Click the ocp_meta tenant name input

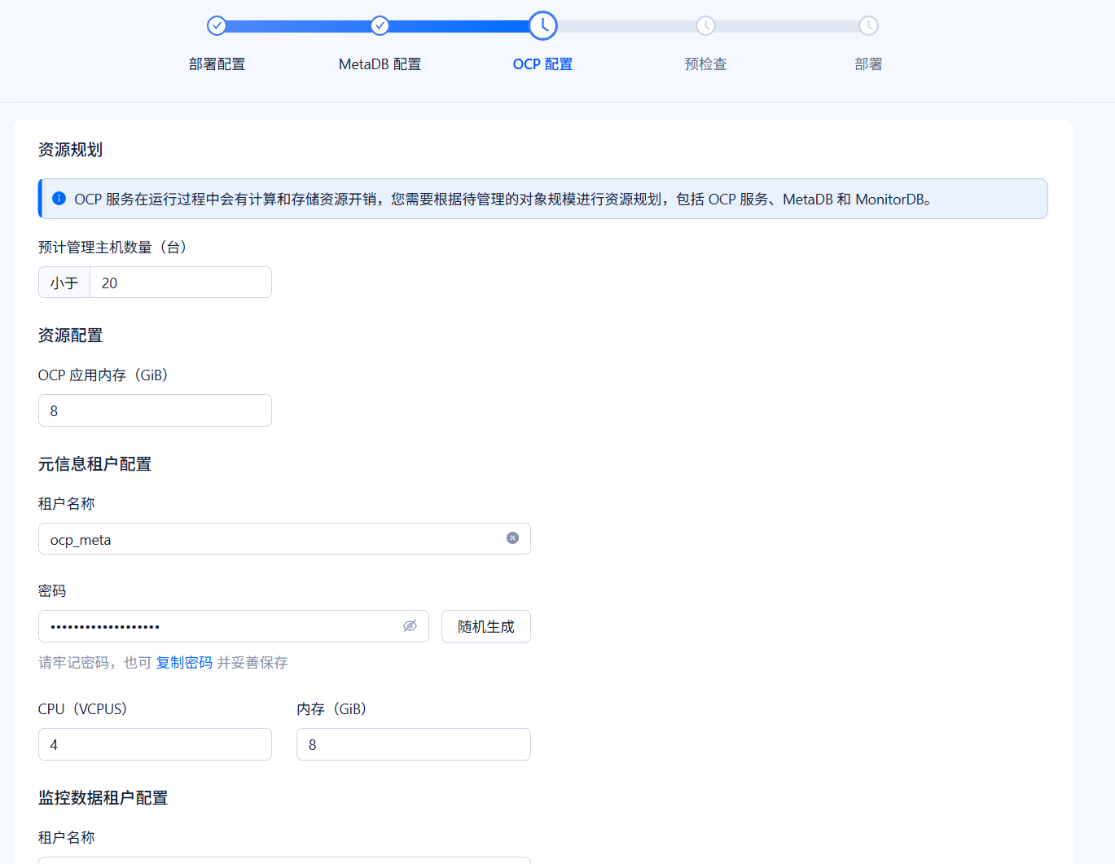tap(284, 539)
